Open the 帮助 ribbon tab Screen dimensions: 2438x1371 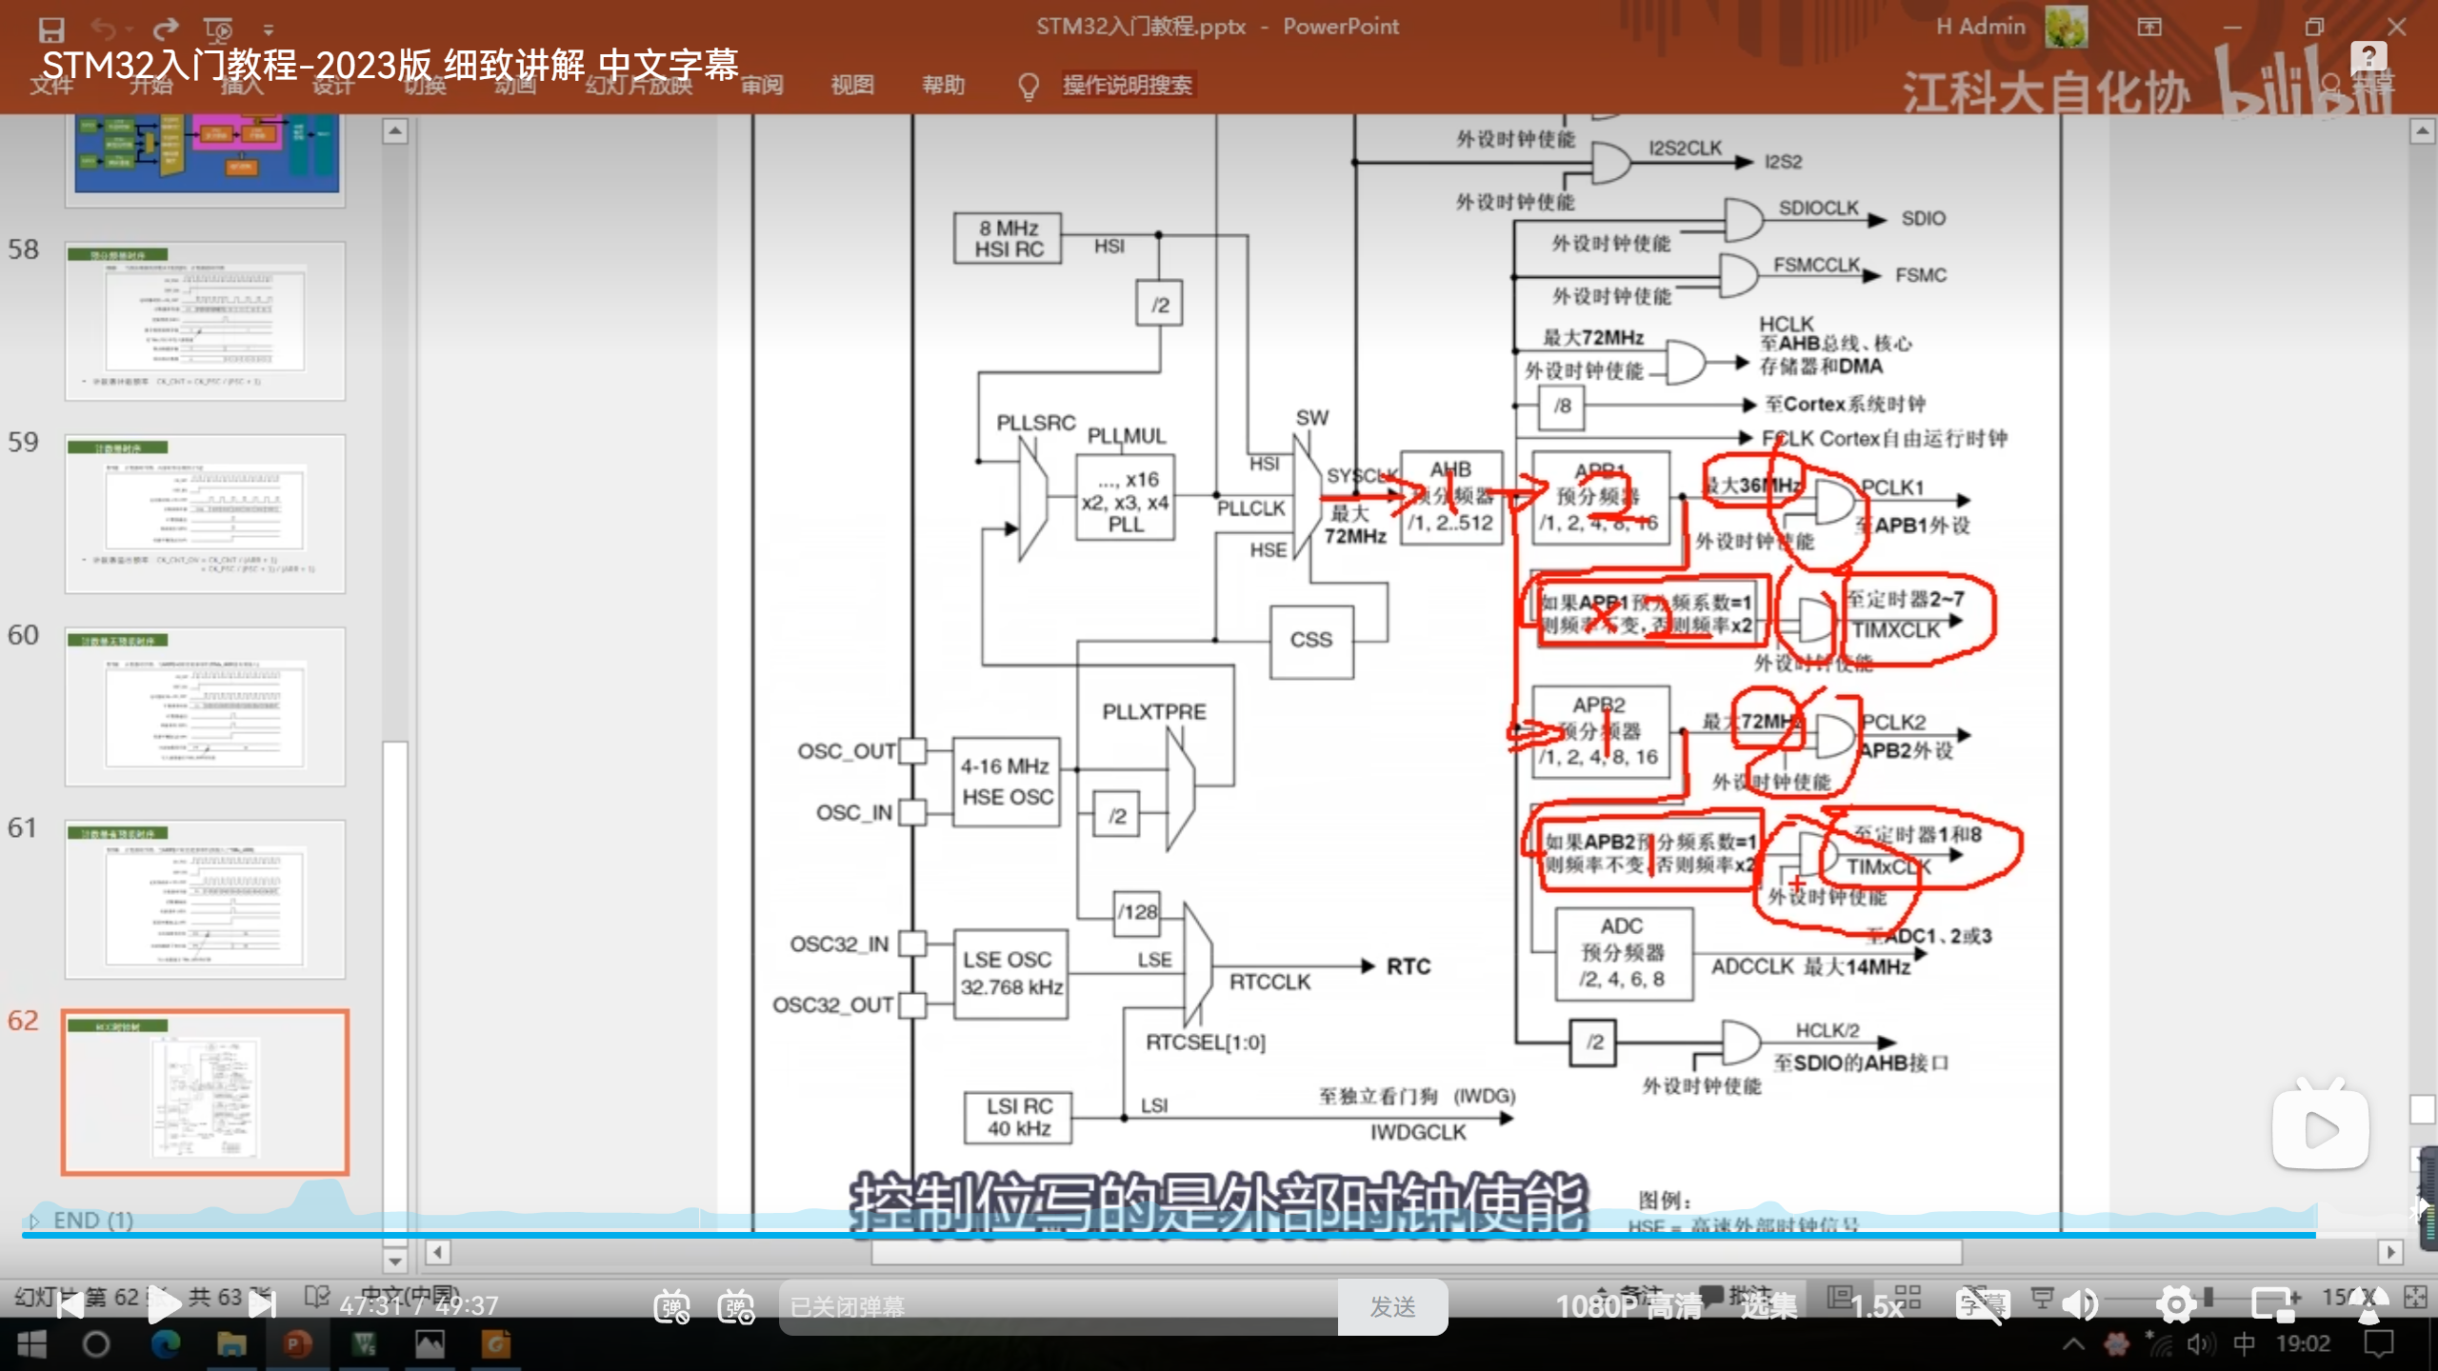[943, 85]
